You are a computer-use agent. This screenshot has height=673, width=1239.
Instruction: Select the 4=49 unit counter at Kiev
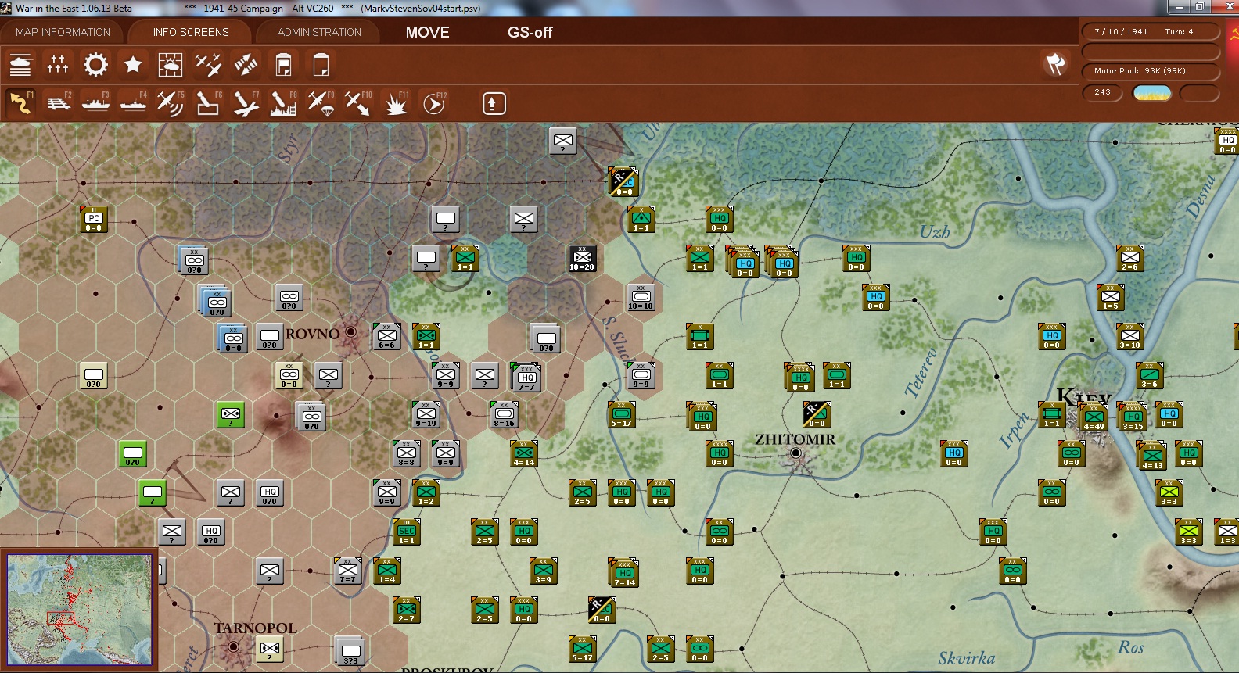pyautogui.click(x=1094, y=417)
